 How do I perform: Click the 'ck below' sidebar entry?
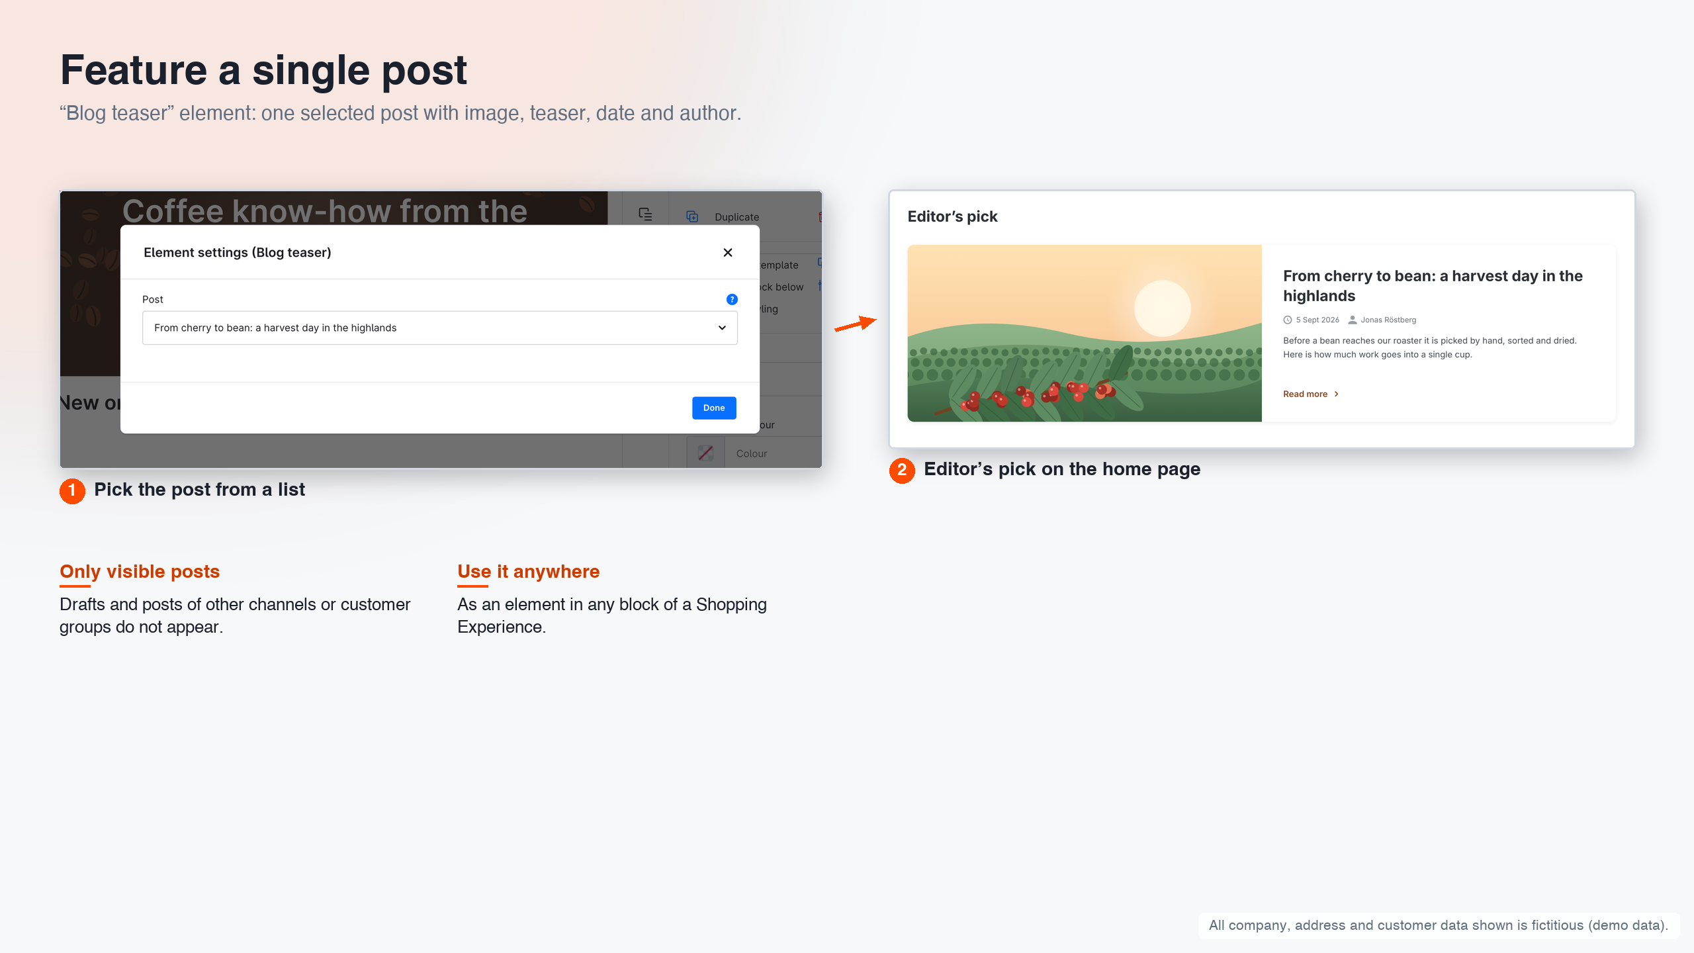[781, 287]
